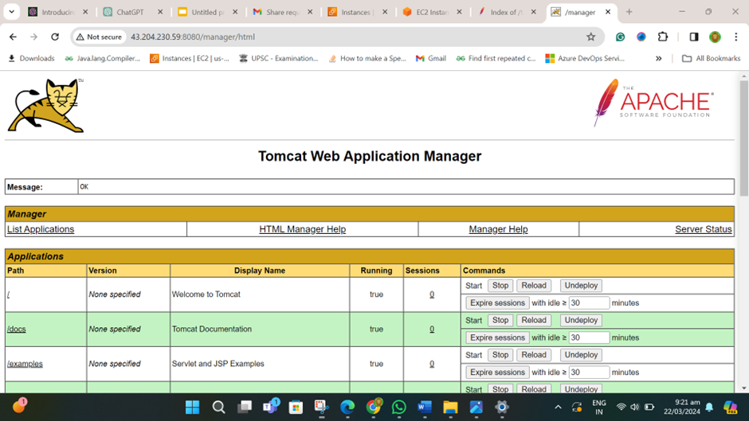
Task: Undeploy the Welcome to Tomcat application
Action: [581, 286]
